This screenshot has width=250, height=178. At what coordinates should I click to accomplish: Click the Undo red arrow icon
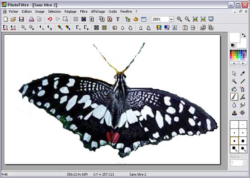coord(50,19)
